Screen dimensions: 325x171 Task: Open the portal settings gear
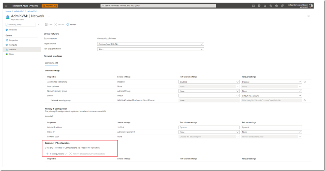pyautogui.click(x=271, y=6)
